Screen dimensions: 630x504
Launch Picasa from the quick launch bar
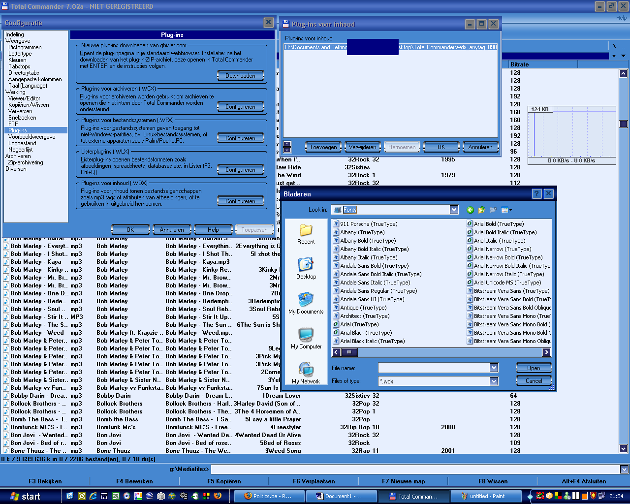[138, 496]
